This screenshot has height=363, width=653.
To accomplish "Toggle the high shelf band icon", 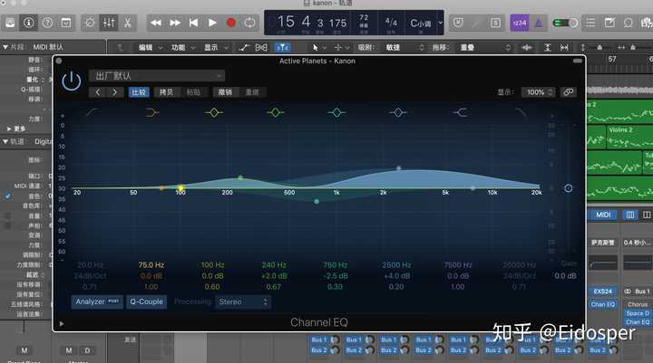I will [x=460, y=112].
